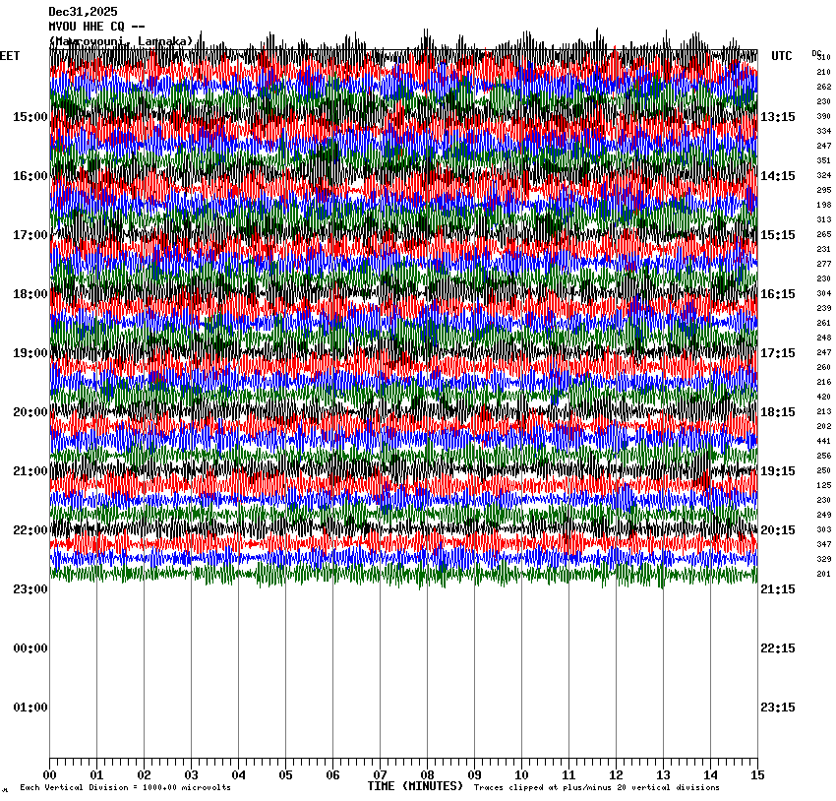Screen dimensions: 836x801
Task: Click minute 08 on the time axis
Action: [x=427, y=774]
